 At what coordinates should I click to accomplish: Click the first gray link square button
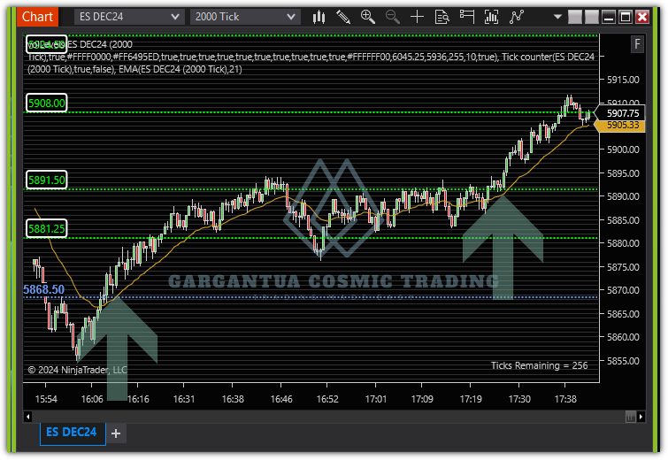pyautogui.click(x=575, y=17)
